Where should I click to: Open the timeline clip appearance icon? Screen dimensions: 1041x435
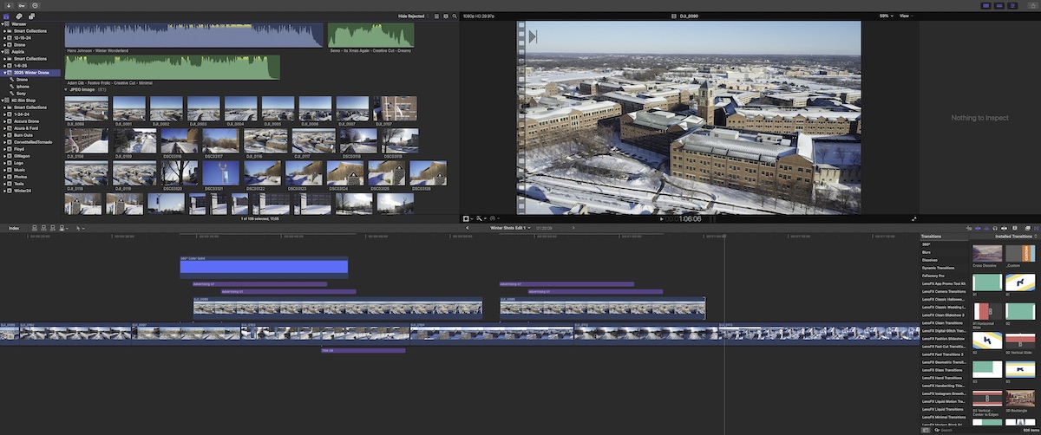pyautogui.click(x=1014, y=228)
